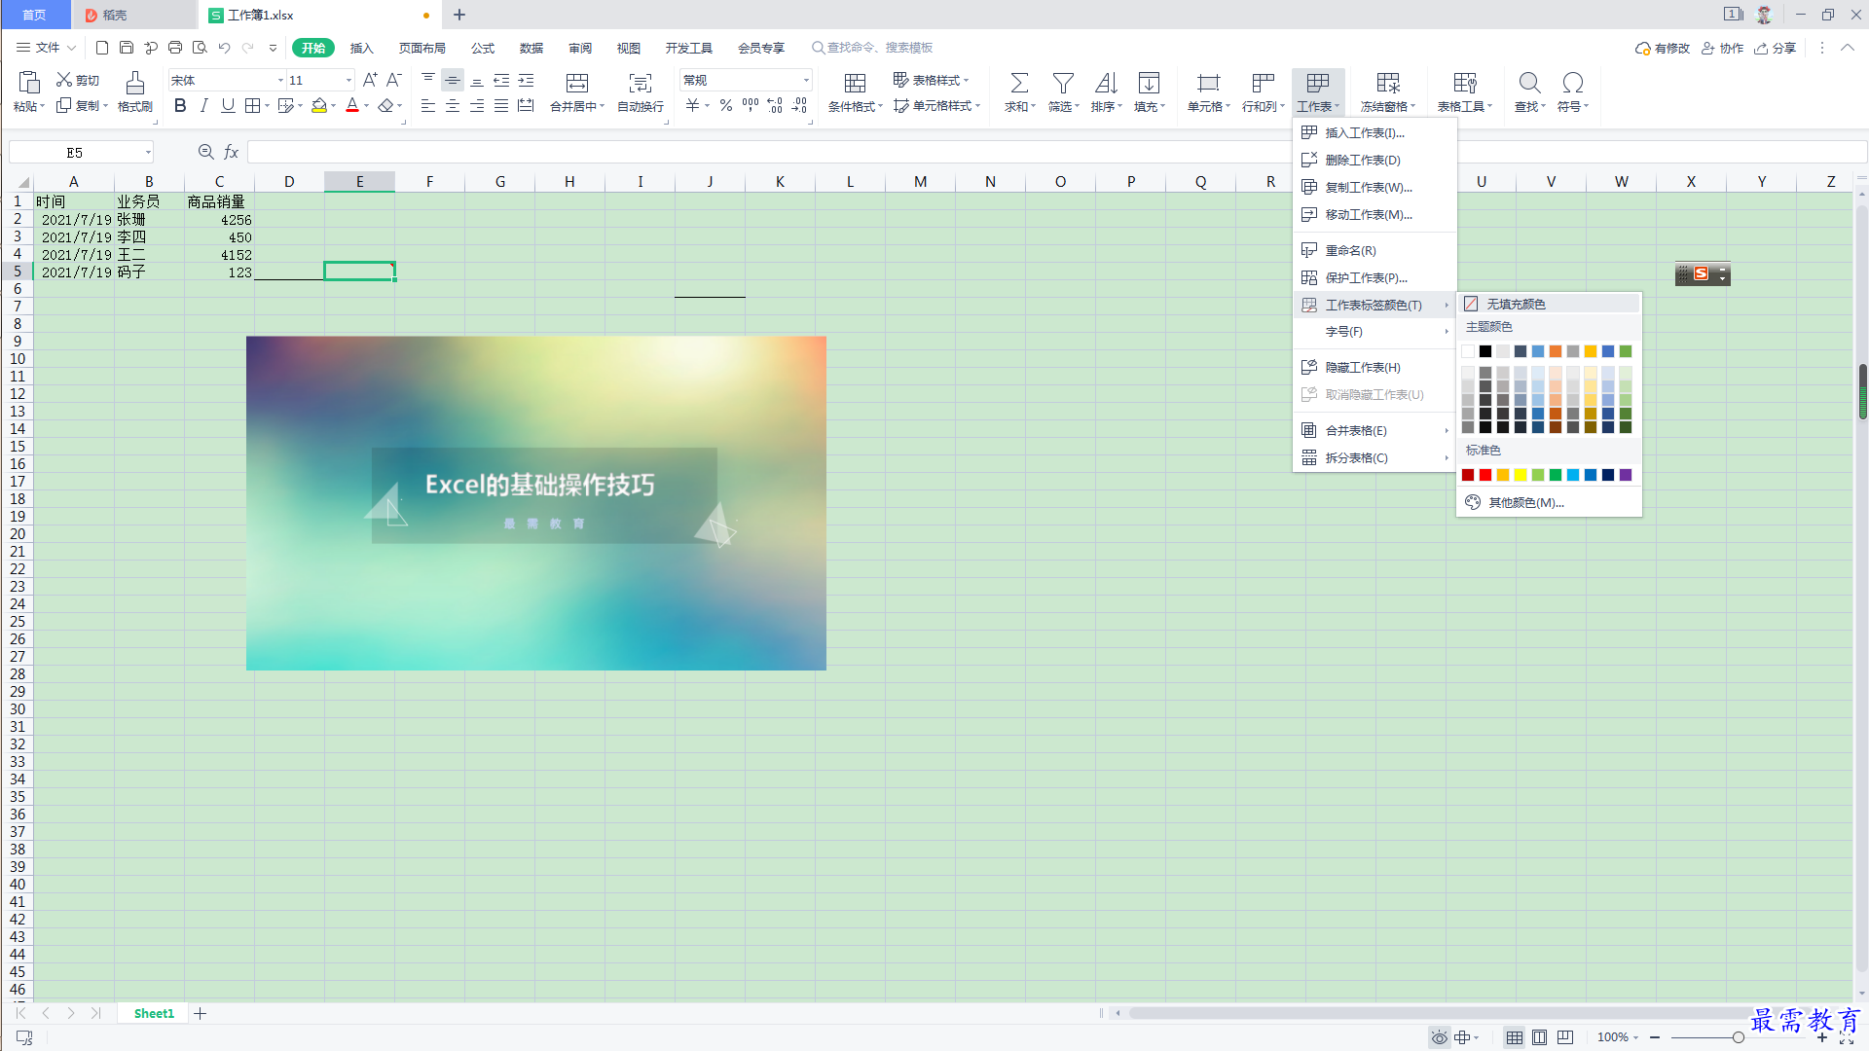The height and width of the screenshot is (1051, 1869).
Task: Open the Page Layout (页面布局) tab
Action: pos(421,48)
